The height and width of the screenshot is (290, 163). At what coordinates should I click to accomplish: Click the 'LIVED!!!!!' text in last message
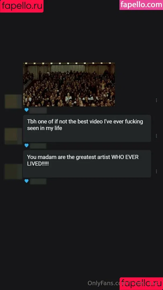pyautogui.click(x=38, y=164)
